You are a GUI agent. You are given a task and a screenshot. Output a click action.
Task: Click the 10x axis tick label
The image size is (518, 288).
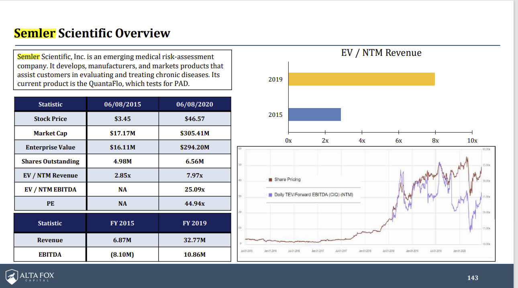(x=472, y=141)
